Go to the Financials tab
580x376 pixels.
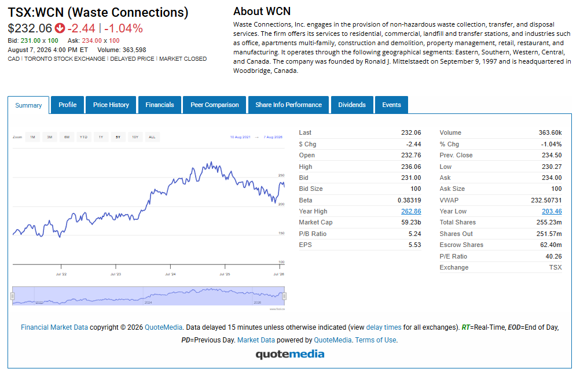tap(159, 105)
